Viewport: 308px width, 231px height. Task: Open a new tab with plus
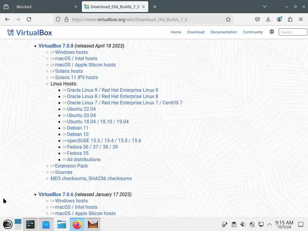click(155, 7)
